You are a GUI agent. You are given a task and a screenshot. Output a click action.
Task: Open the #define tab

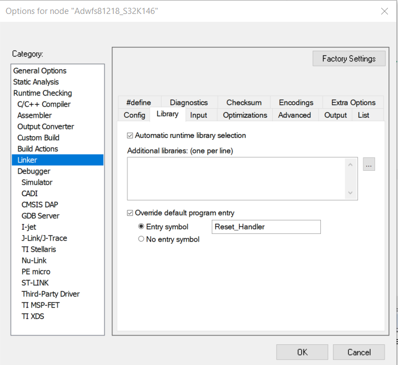[139, 103]
